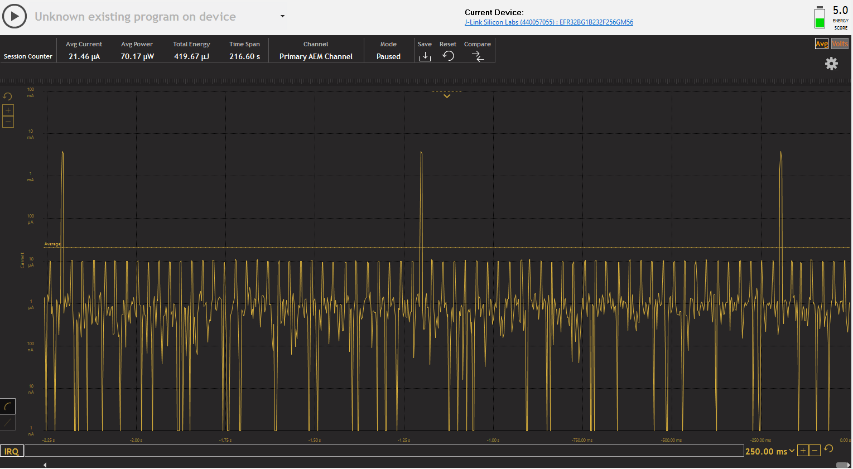Screen dimensions: 853x469
Task: Click the Reset icon to reset measurements
Action: click(x=448, y=56)
